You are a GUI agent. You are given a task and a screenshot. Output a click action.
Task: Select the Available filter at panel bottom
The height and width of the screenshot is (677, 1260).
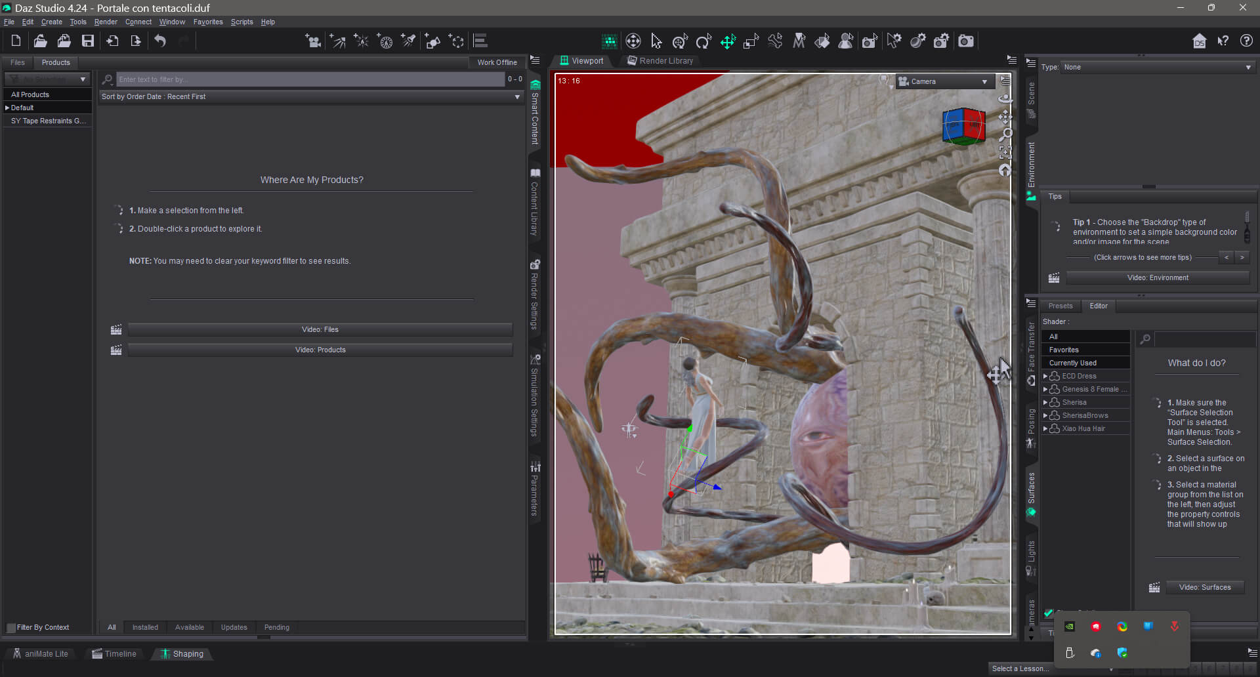[x=189, y=627]
